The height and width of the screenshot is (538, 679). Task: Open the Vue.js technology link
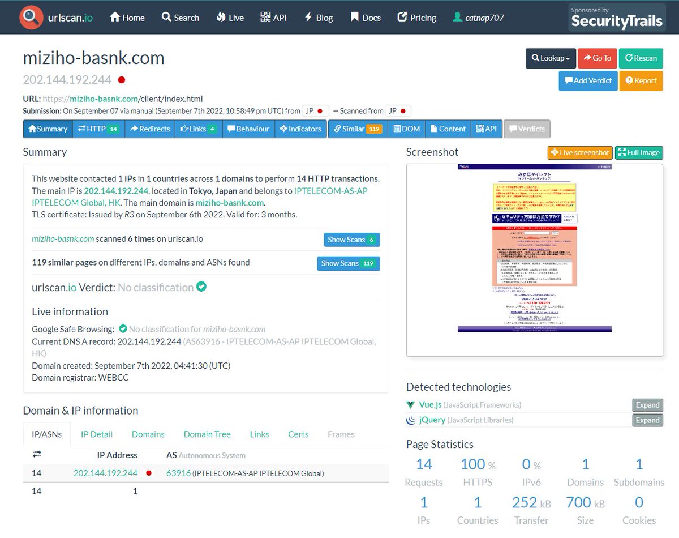430,405
